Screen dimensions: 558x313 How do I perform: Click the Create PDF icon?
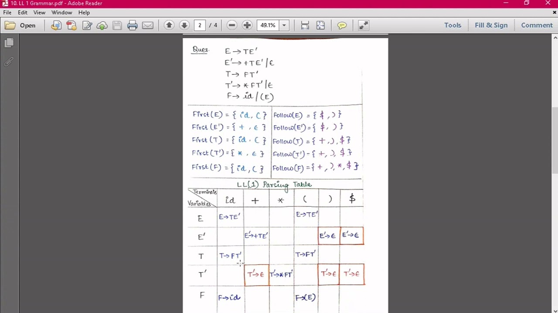(x=71, y=25)
